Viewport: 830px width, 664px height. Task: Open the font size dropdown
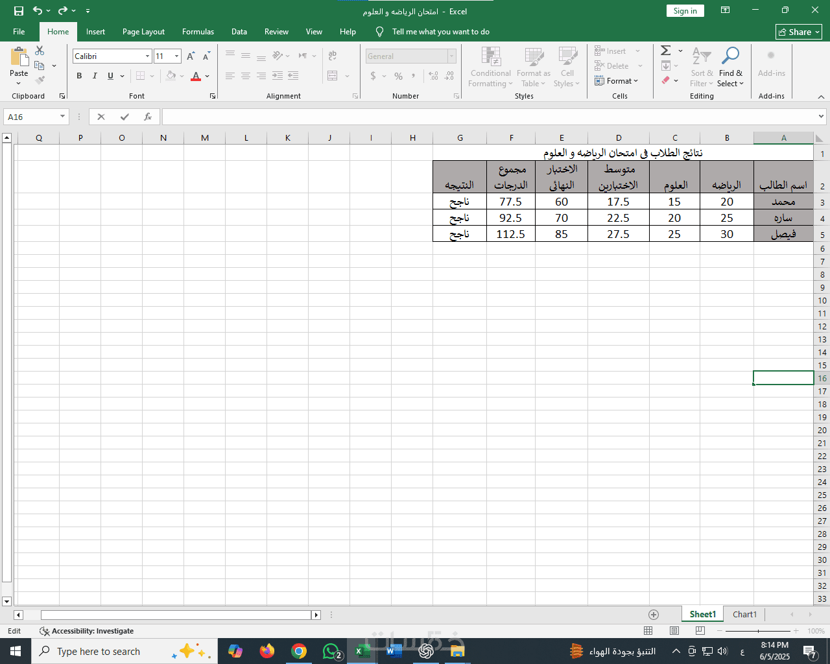point(176,56)
